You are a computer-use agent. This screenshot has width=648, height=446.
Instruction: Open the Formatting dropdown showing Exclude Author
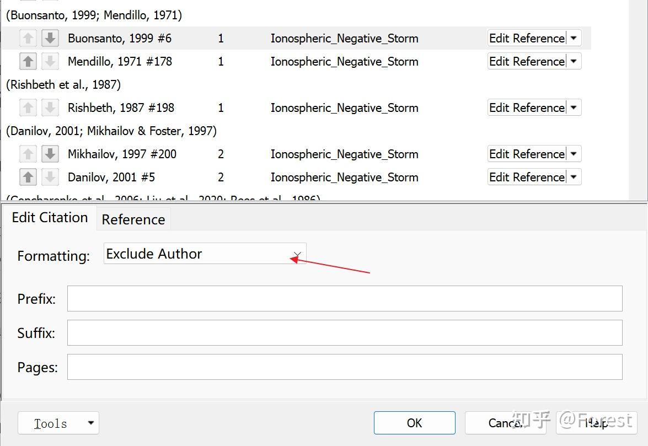point(205,254)
